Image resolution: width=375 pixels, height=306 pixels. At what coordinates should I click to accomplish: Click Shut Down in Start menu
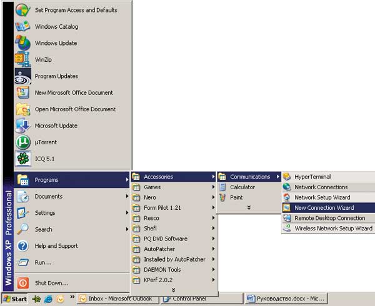point(51,283)
